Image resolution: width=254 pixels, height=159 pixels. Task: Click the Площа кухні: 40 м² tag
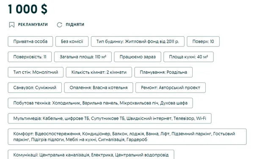(188, 57)
